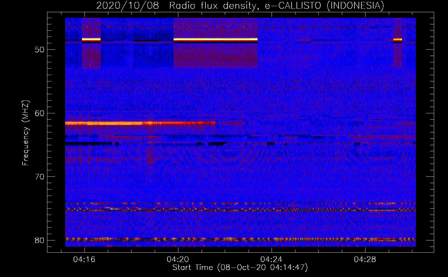Select the 80 MHz frequency tick label
448x277 pixels.
[40, 240]
